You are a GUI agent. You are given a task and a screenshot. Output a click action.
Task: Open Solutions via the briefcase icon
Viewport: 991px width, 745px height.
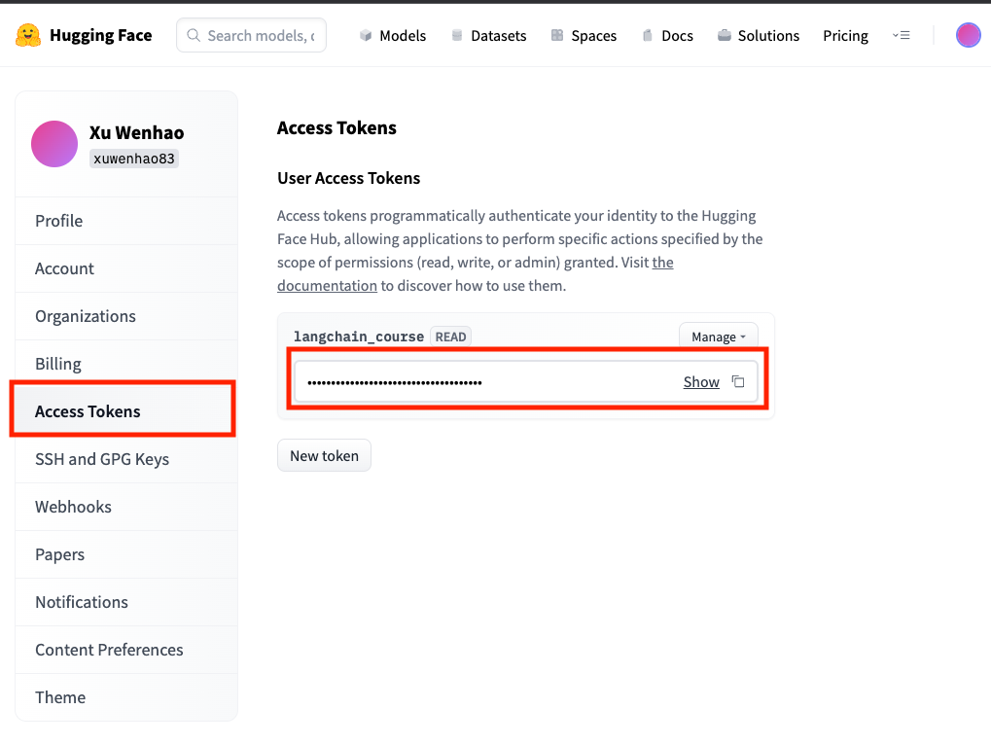pyautogui.click(x=725, y=36)
